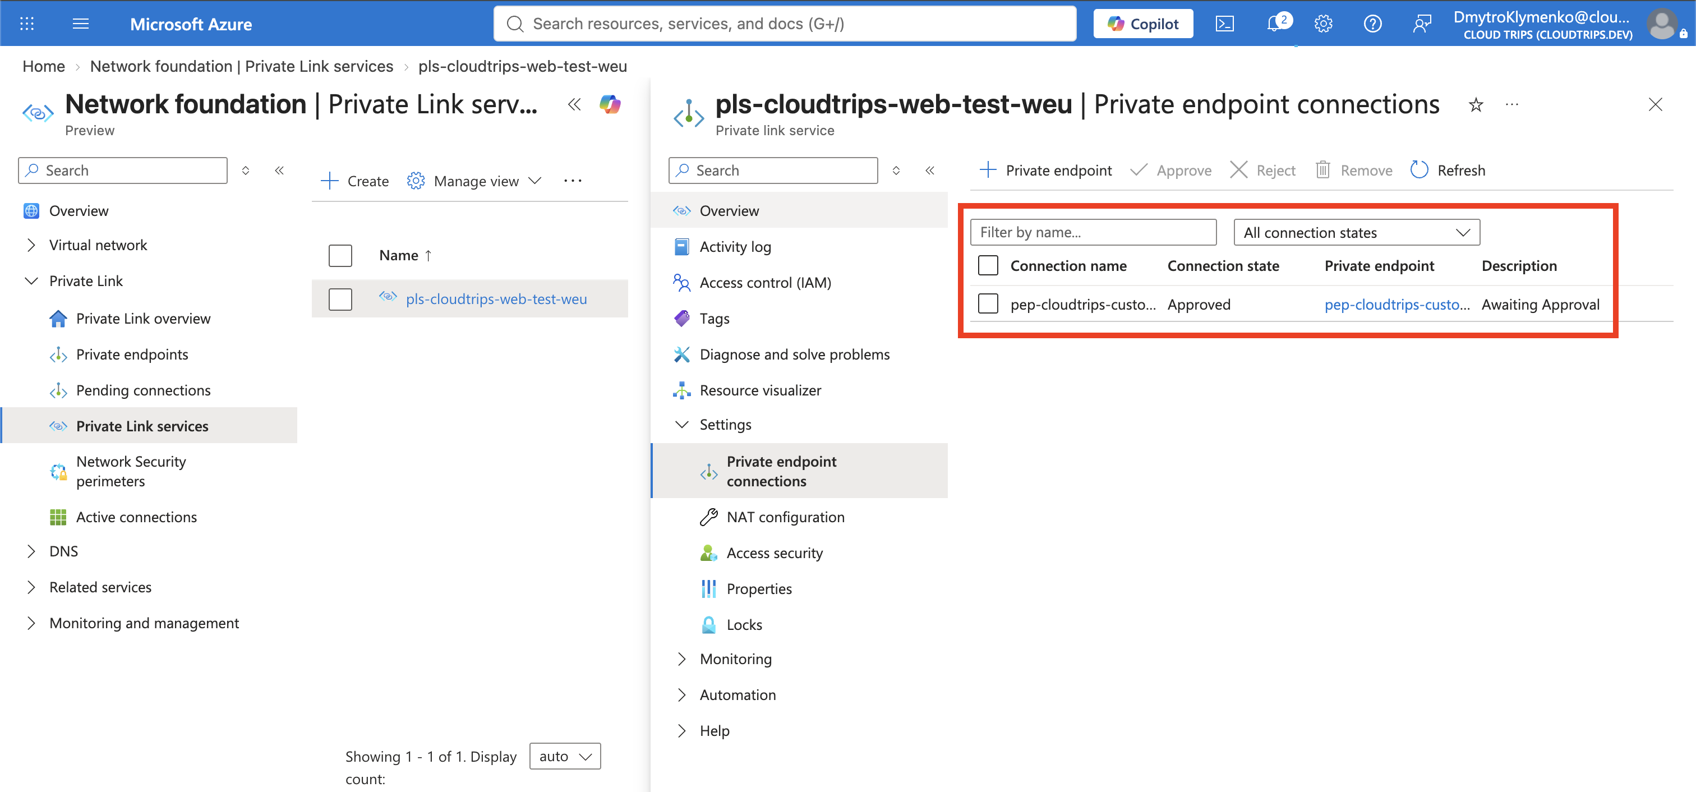Collapse the Private Link group
Viewport: 1696px width, 792px height.
(31, 281)
